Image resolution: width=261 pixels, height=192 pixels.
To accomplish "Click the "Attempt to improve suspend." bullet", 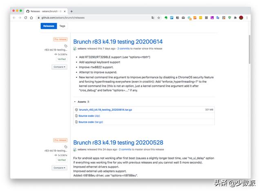I will [98, 72].
